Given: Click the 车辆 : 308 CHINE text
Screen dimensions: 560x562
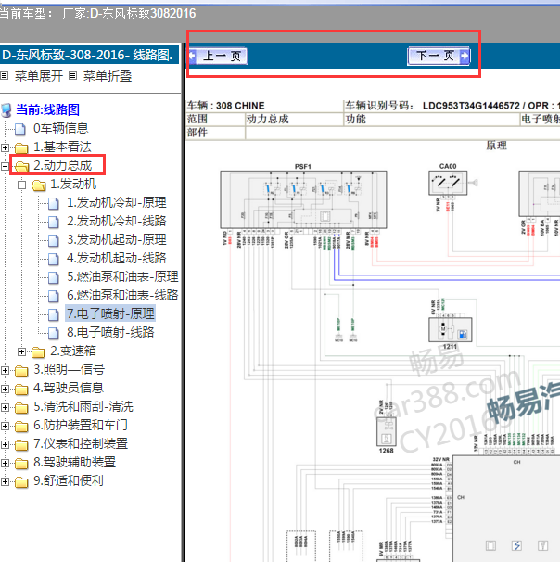Looking at the screenshot, I should 225,106.
